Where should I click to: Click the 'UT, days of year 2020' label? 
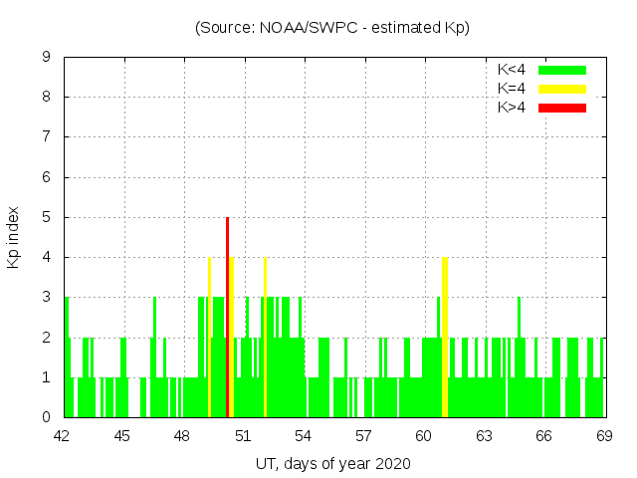(x=332, y=463)
